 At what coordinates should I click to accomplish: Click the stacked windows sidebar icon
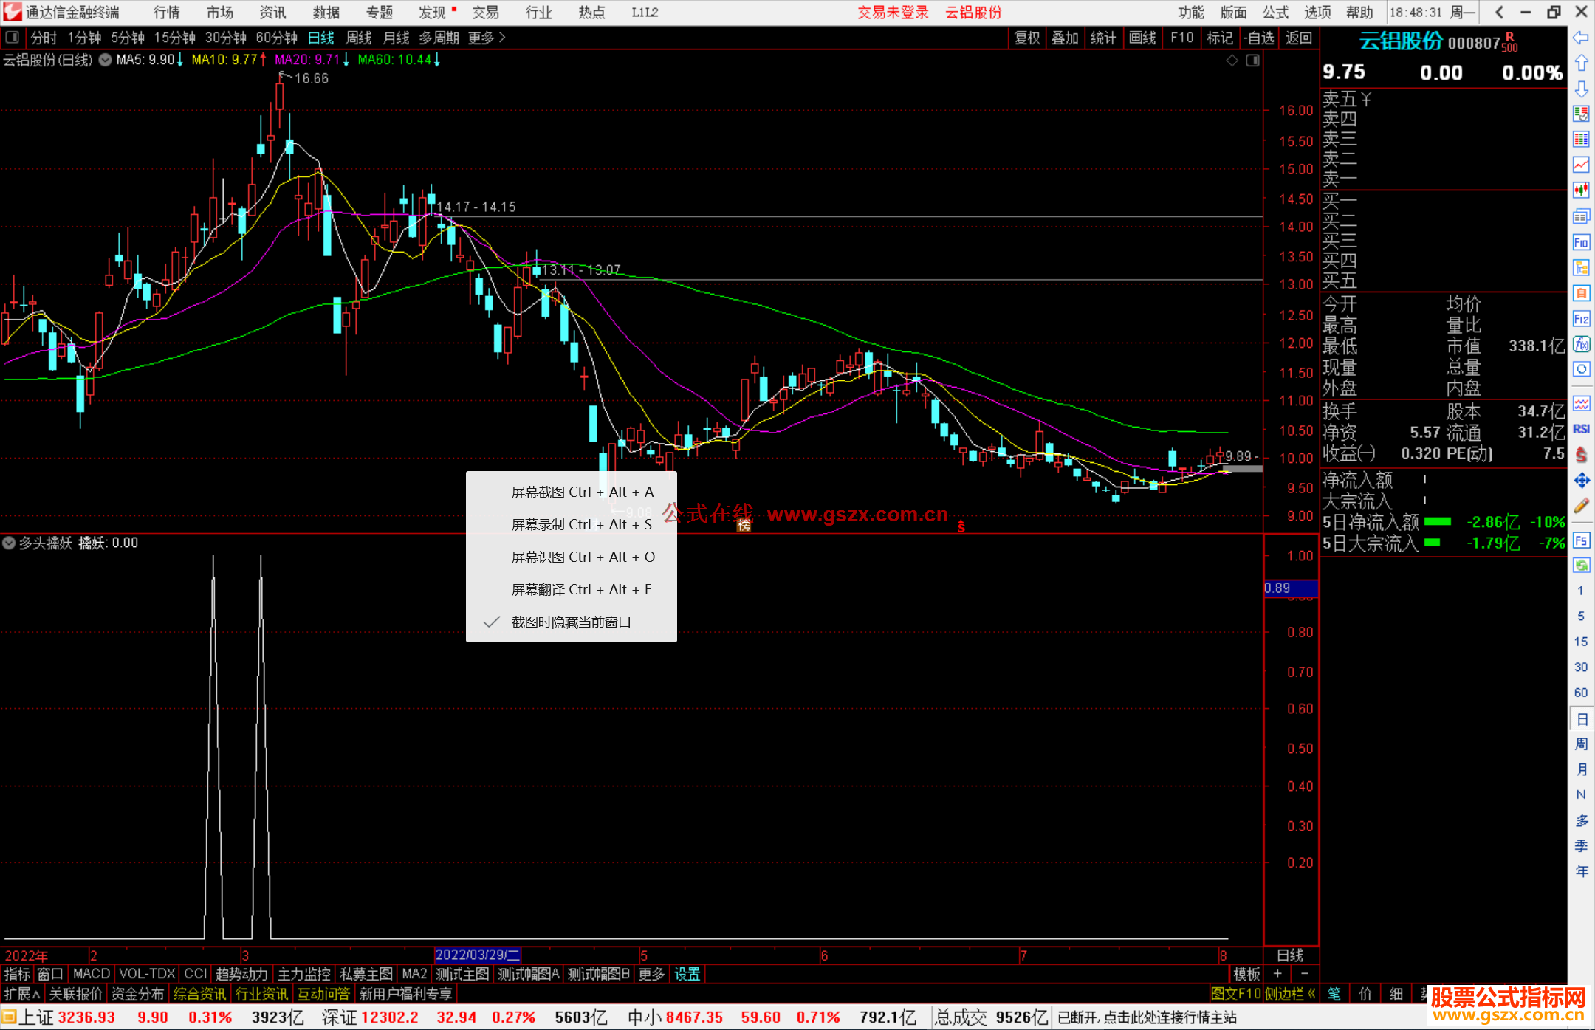[x=1581, y=216]
